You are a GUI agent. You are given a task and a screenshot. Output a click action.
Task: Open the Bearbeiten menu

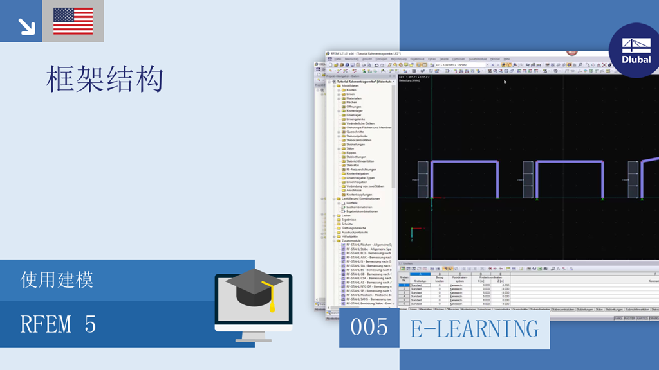coord(352,59)
